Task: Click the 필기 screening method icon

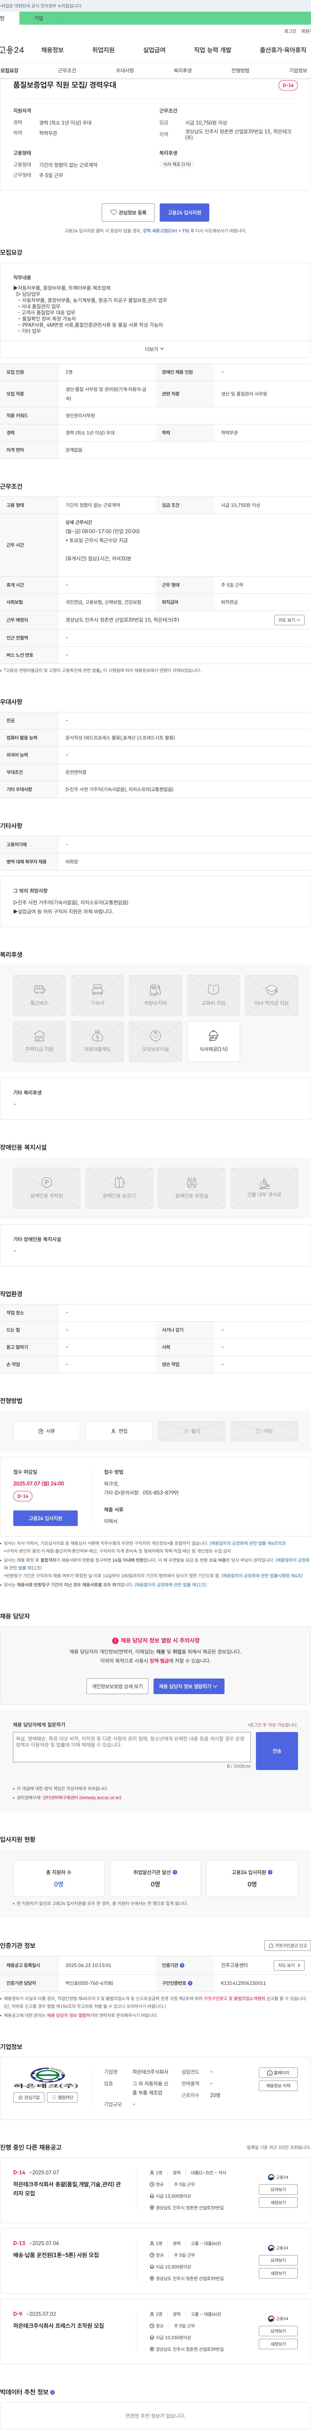Action: point(191,1431)
